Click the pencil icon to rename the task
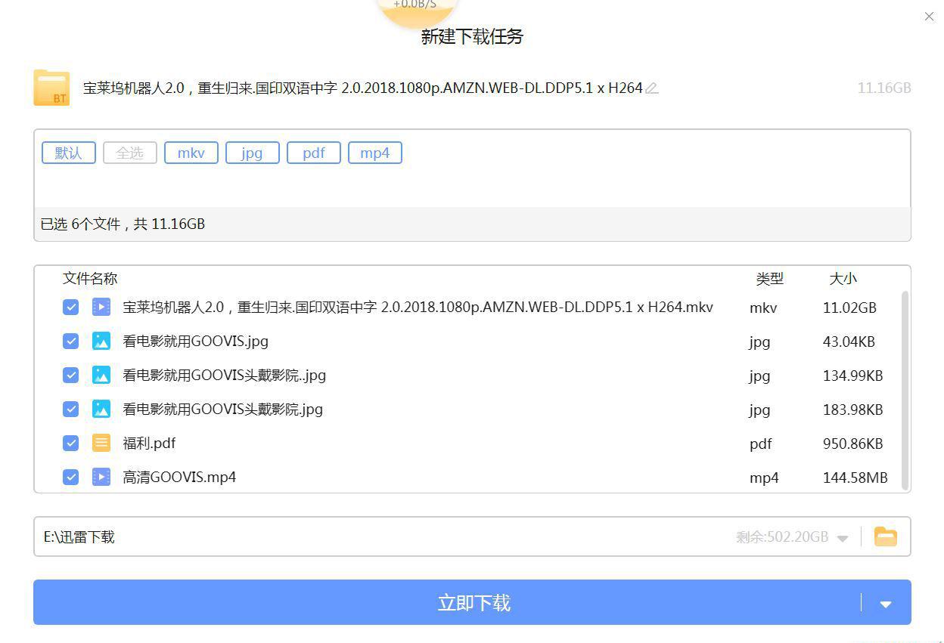 [x=652, y=88]
